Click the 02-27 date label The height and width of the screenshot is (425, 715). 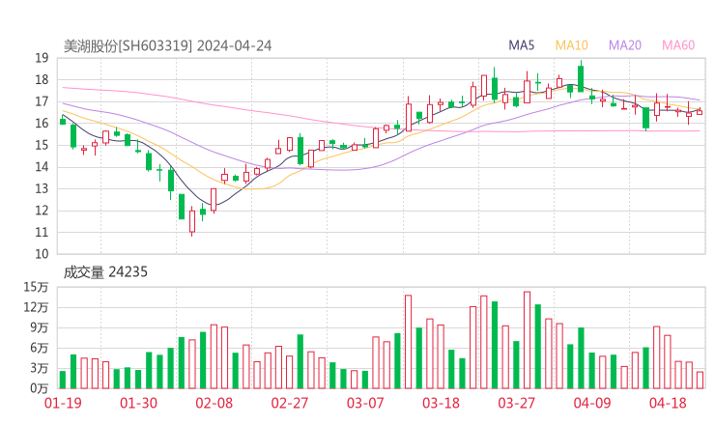click(290, 403)
